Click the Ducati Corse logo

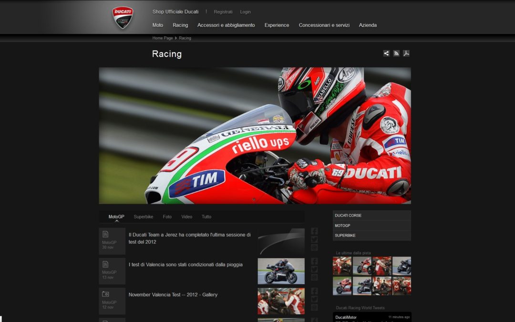coord(123,18)
